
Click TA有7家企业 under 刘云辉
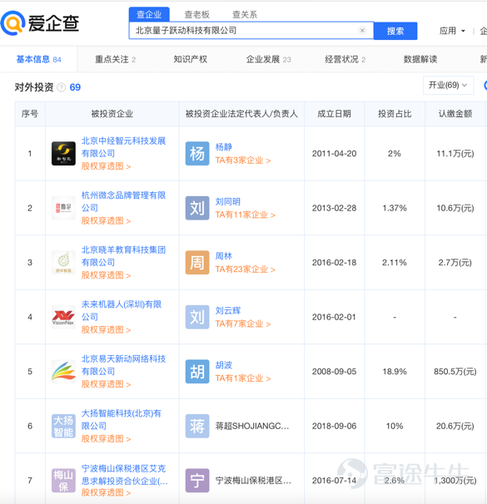tap(243, 324)
